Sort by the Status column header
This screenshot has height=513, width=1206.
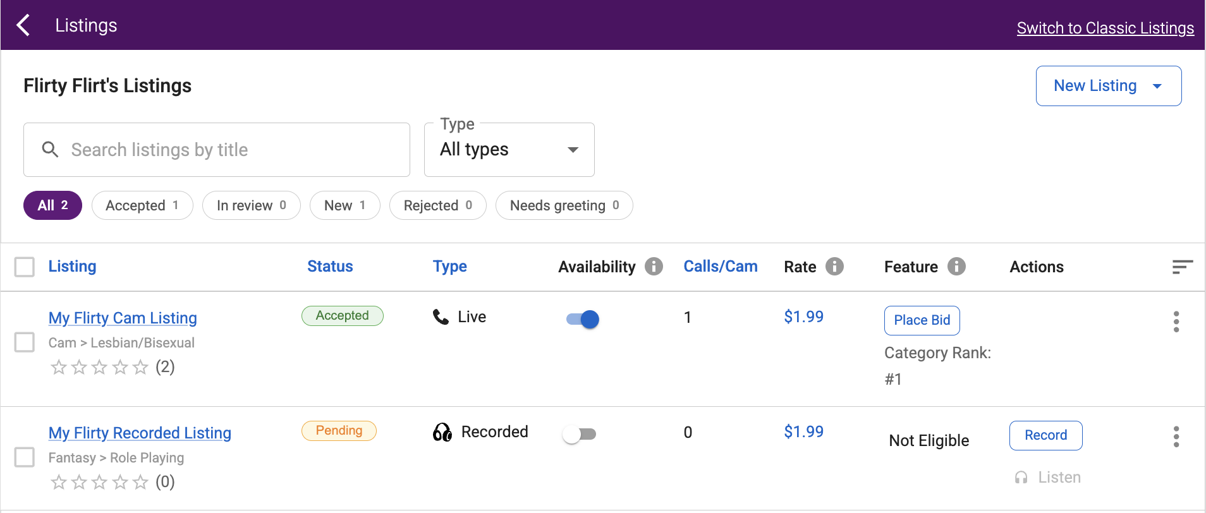[x=330, y=267]
